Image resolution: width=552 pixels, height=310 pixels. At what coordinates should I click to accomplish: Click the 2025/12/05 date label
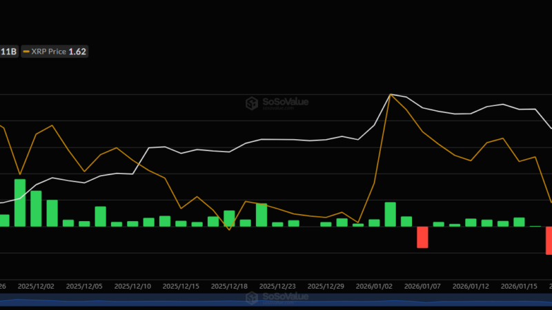coord(84,287)
